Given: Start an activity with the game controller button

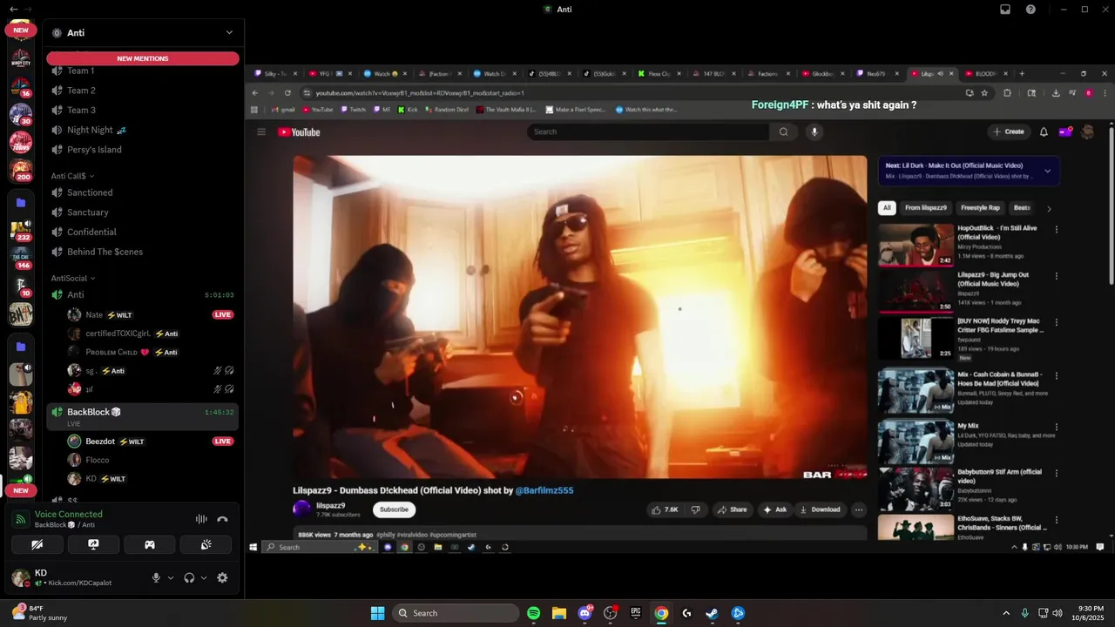Looking at the screenshot, I should point(150,544).
